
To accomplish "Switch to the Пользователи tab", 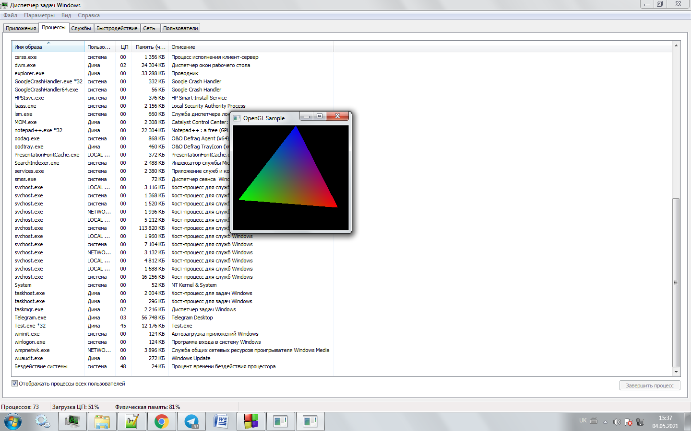I will (180, 28).
